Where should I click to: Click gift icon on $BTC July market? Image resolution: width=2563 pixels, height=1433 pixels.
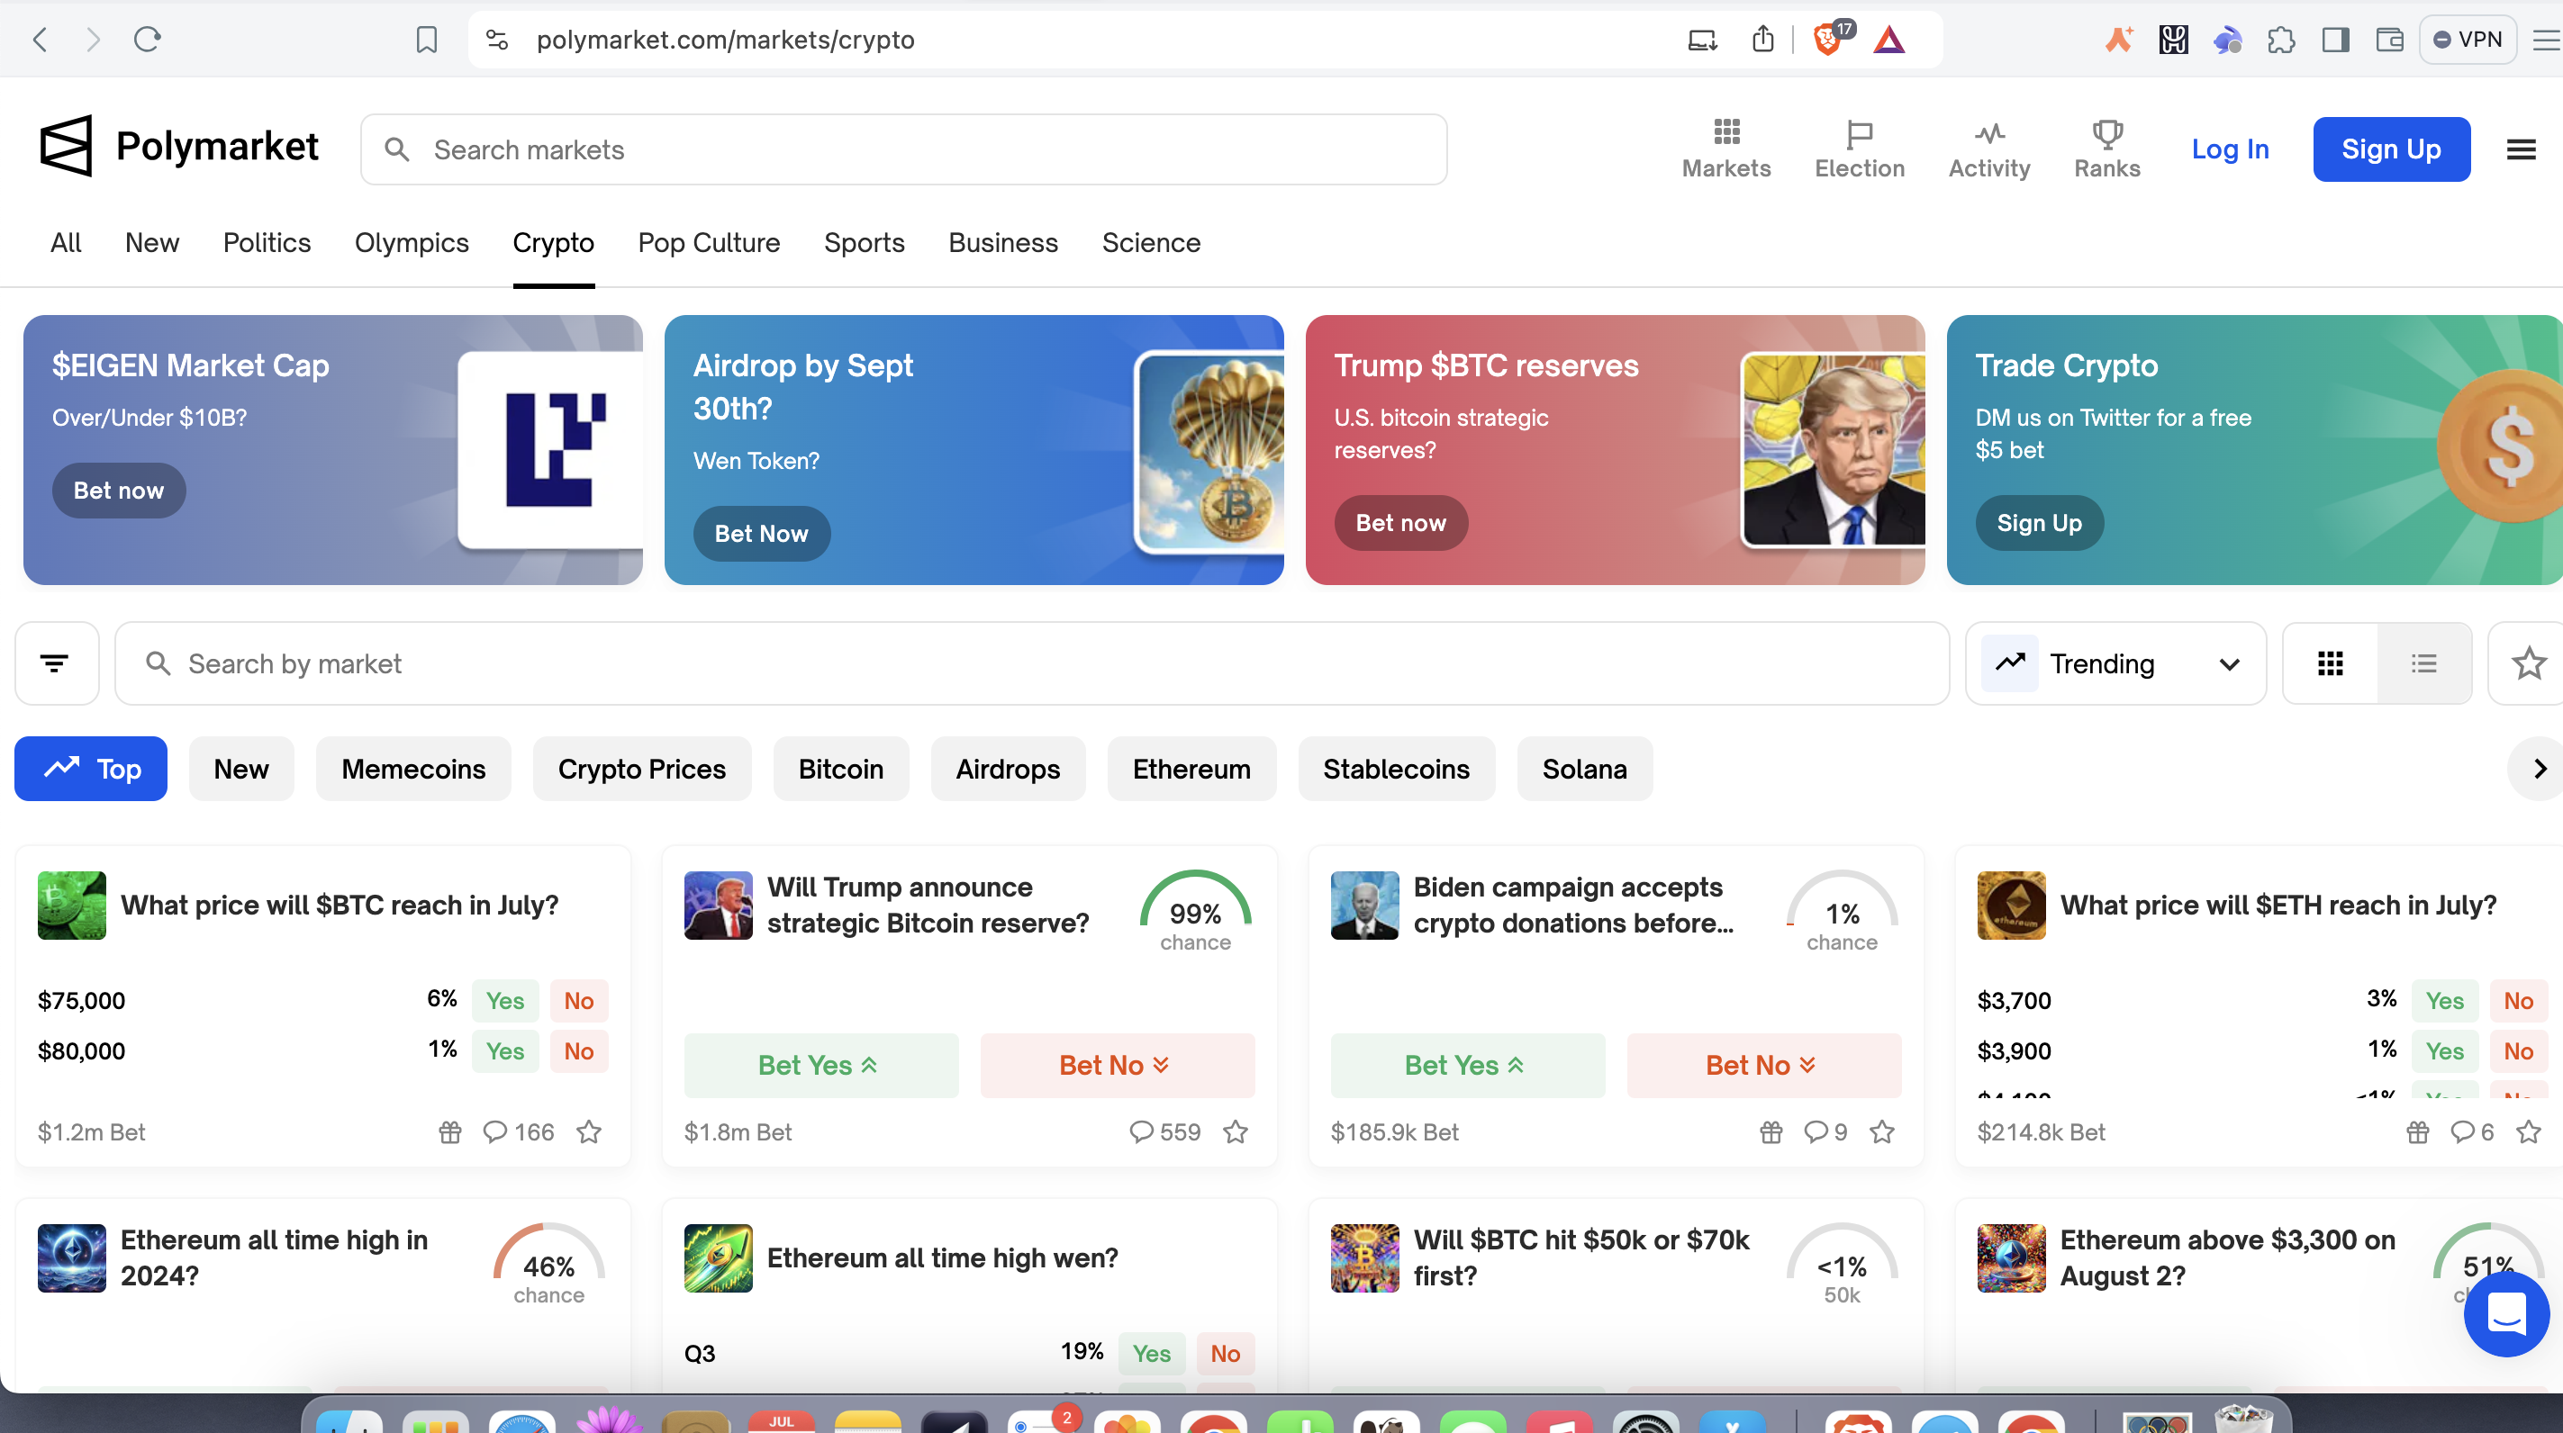[449, 1131]
